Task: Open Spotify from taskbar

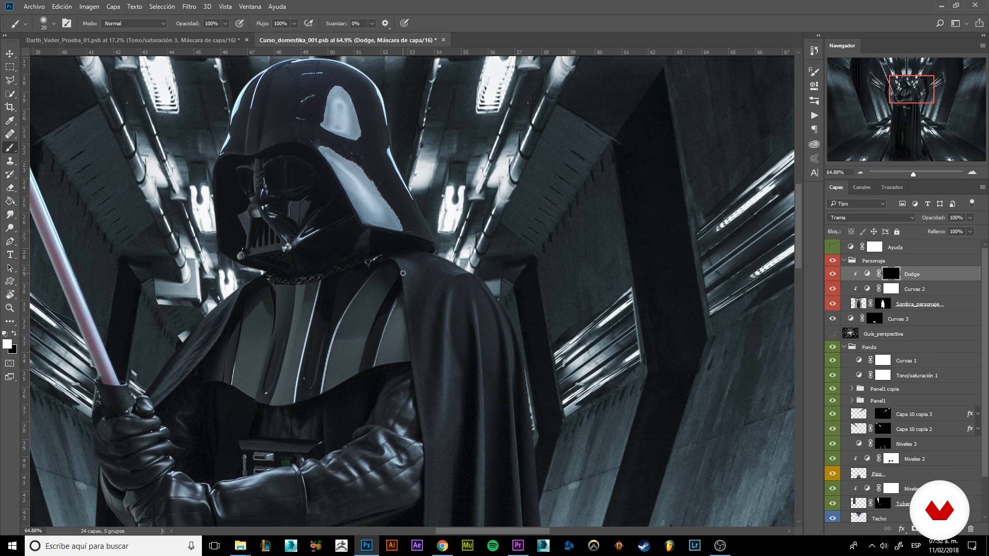Action: [493, 546]
